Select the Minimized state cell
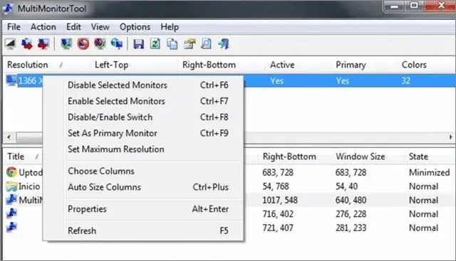The image size is (456, 261). click(429, 172)
